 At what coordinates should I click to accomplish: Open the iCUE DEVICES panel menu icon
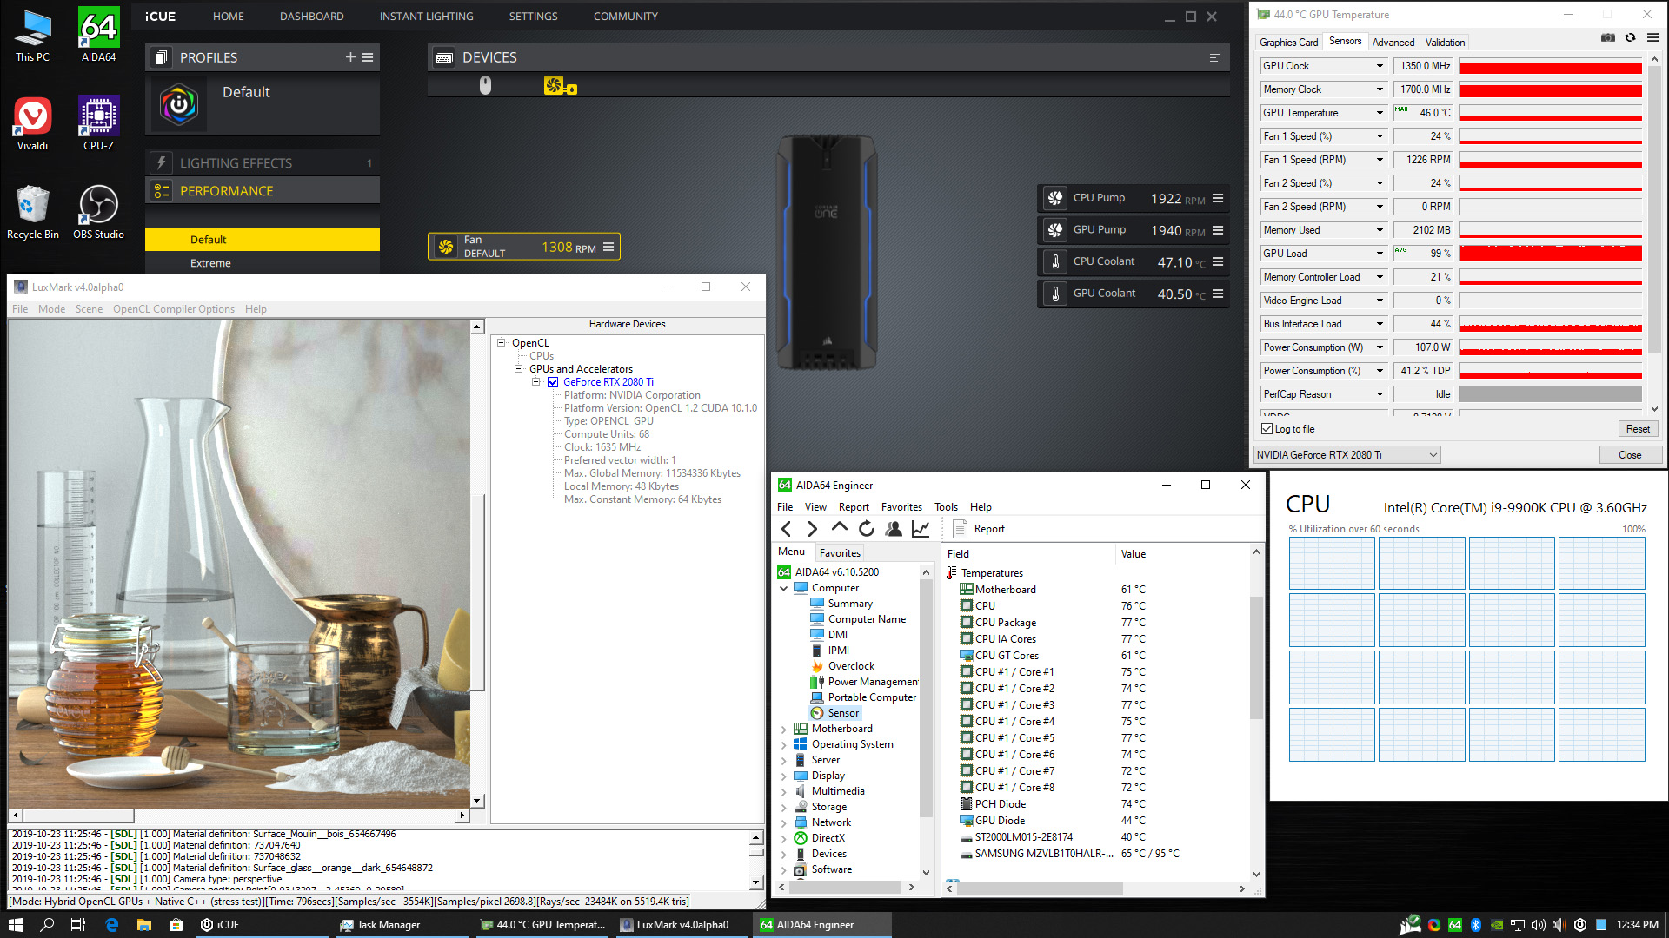point(1214,57)
